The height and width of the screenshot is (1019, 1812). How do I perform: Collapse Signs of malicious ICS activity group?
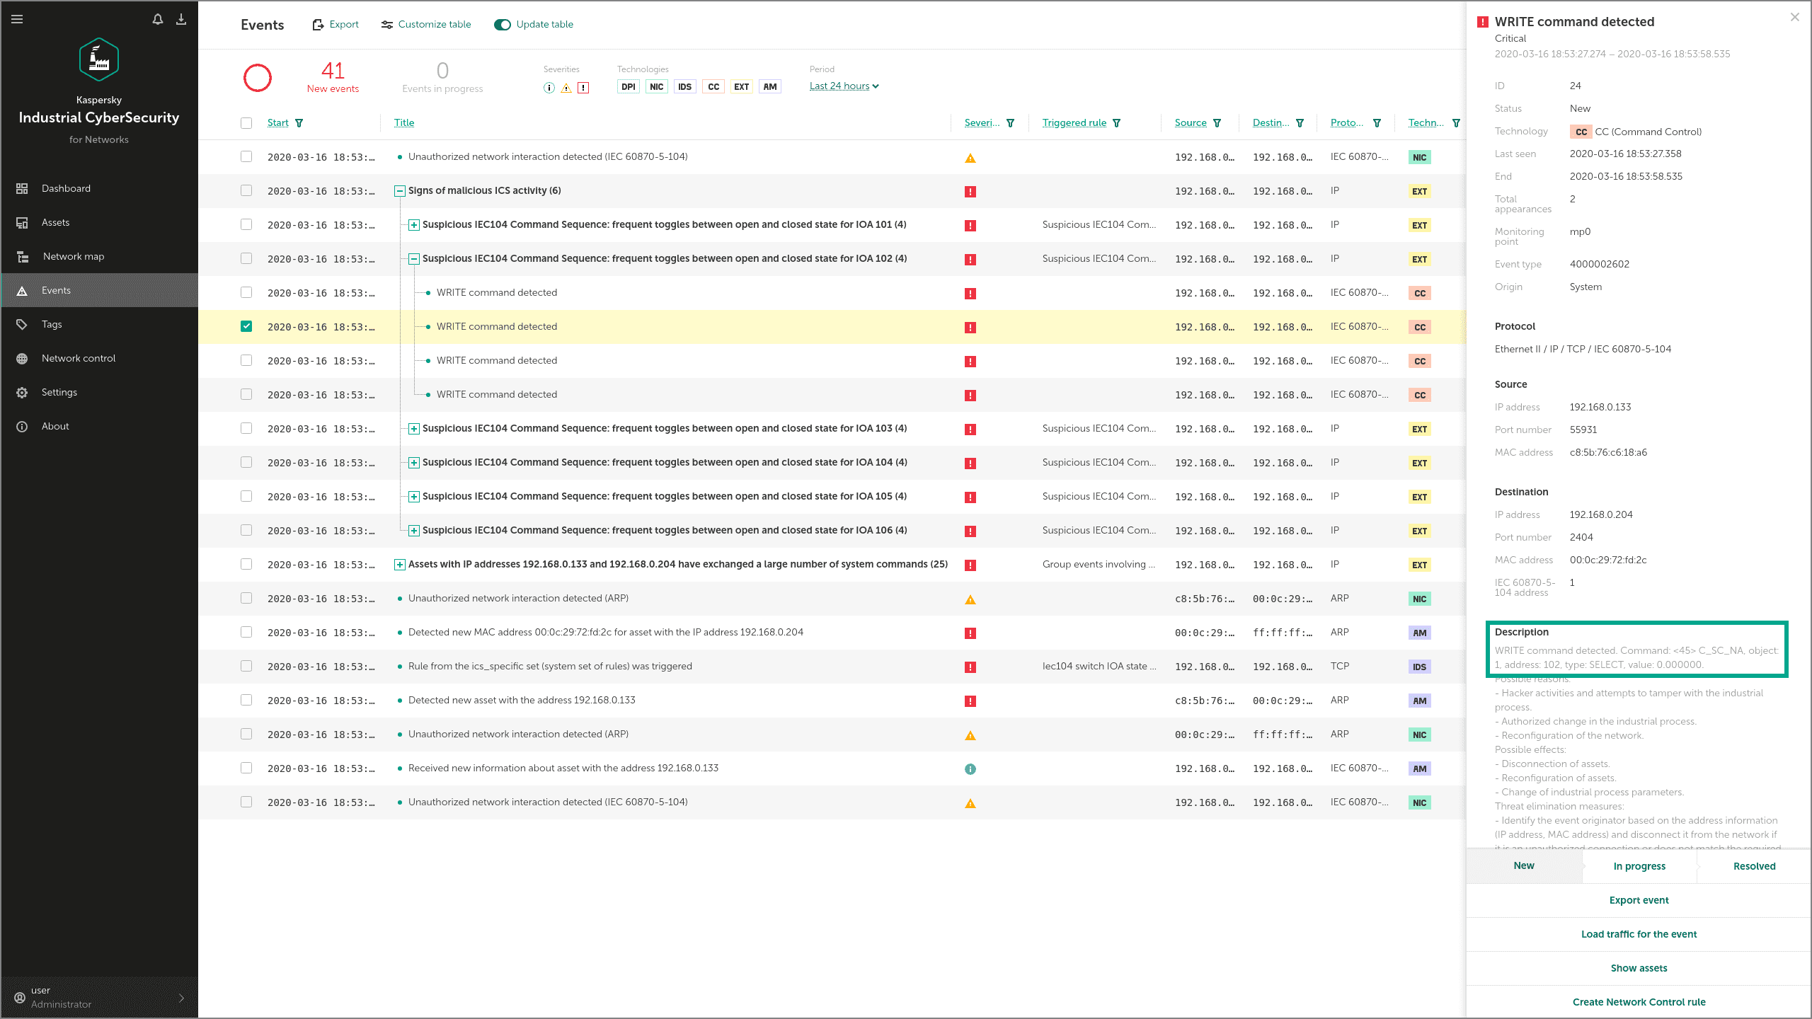click(400, 191)
